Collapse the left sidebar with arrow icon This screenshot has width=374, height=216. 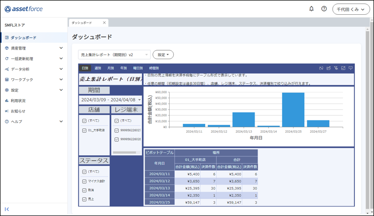(7, 209)
